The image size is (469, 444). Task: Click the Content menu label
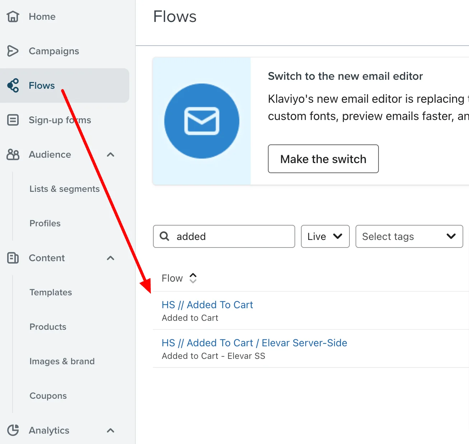point(47,258)
